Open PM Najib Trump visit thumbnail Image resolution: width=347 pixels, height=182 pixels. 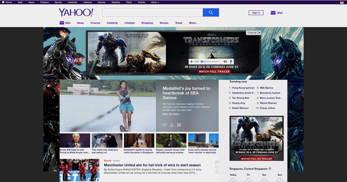pyautogui.click(x=75, y=140)
